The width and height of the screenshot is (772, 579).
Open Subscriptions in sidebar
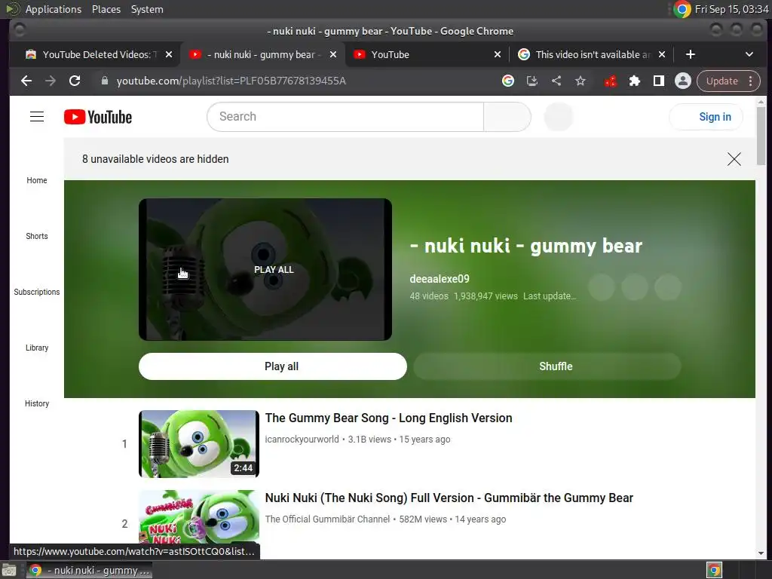(37, 292)
